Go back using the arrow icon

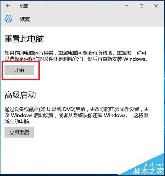[x=8, y=6]
